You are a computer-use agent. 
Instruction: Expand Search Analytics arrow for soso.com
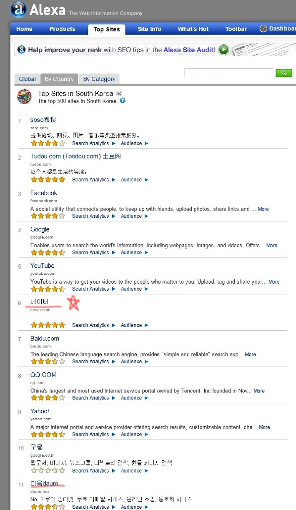[x=113, y=143]
